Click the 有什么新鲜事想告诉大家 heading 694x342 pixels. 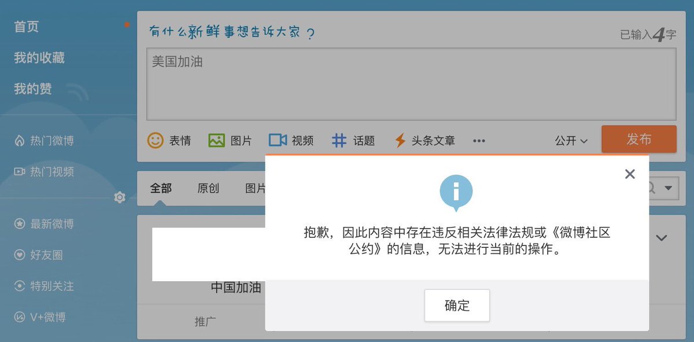click(232, 31)
